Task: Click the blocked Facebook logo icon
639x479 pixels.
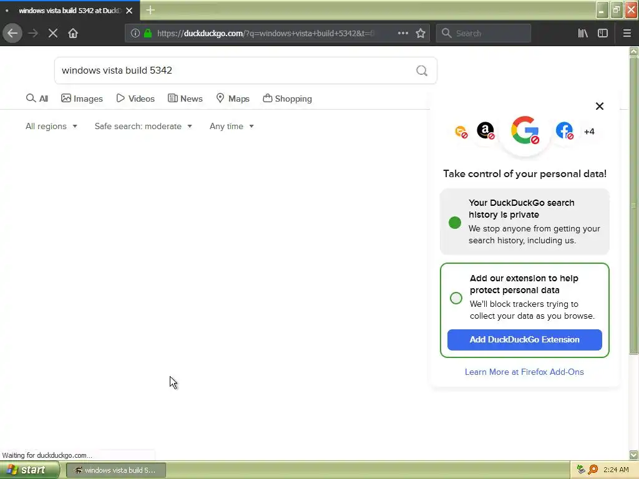Action: click(564, 131)
